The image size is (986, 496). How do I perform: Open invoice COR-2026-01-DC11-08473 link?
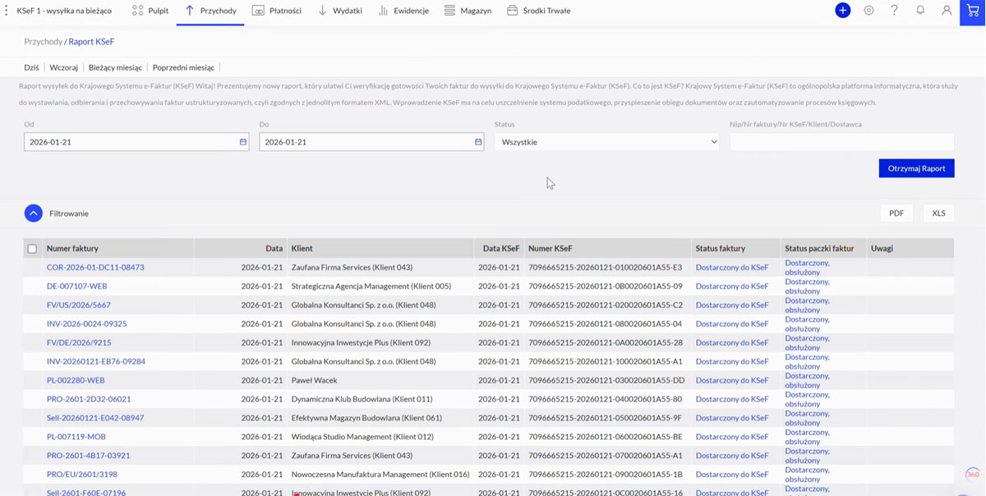coord(95,268)
